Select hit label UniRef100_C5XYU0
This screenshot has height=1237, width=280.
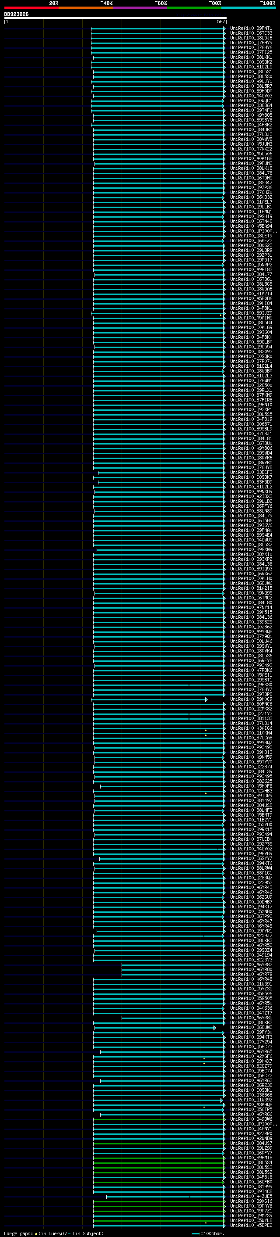(251, 825)
